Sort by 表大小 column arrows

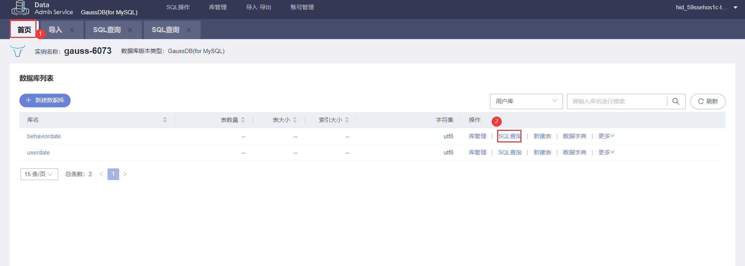pos(295,120)
